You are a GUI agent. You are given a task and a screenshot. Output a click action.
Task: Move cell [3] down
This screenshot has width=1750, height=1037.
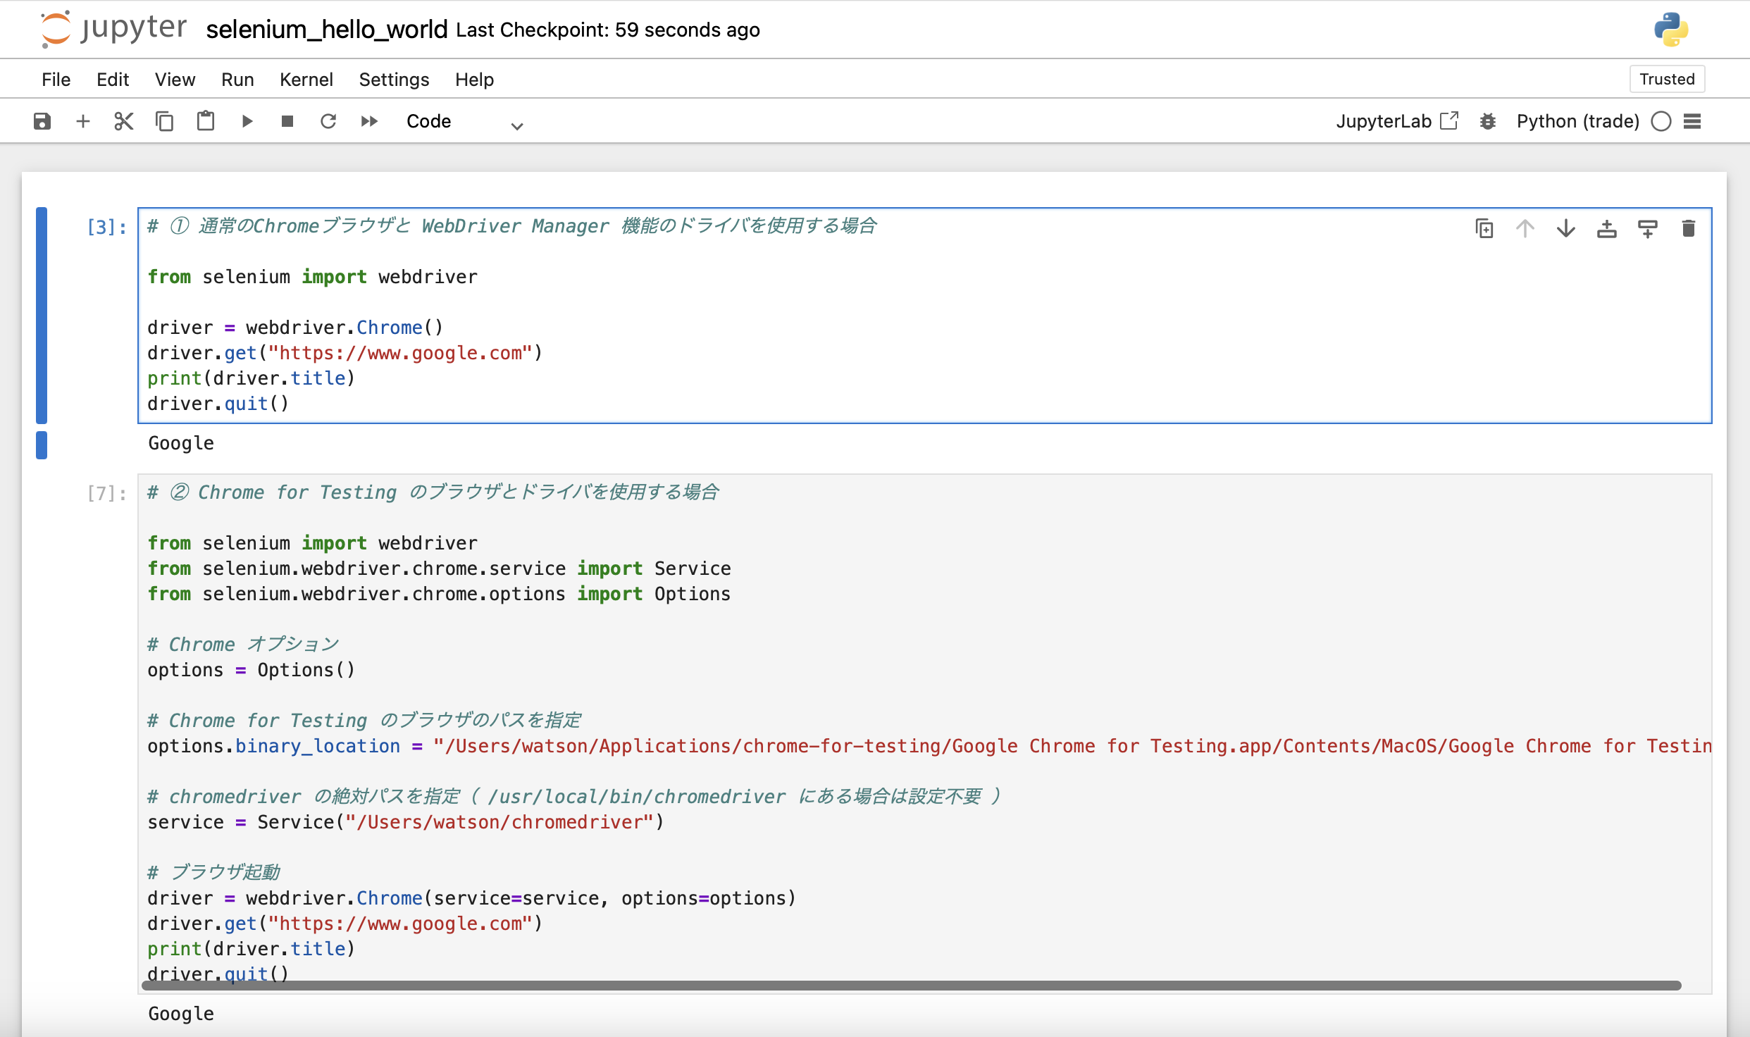point(1565,228)
